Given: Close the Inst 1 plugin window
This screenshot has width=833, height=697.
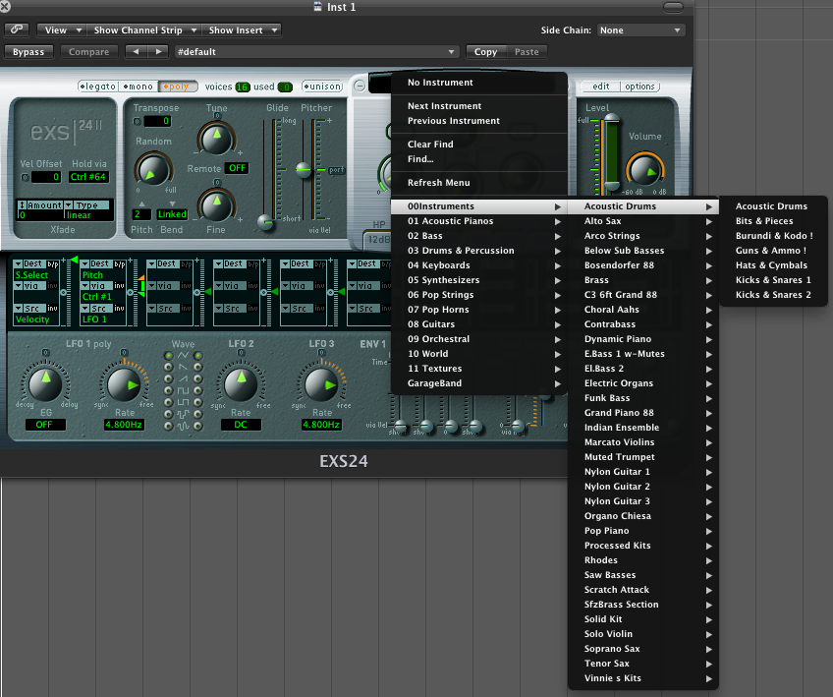Looking at the screenshot, I should pyautogui.click(x=5, y=6).
